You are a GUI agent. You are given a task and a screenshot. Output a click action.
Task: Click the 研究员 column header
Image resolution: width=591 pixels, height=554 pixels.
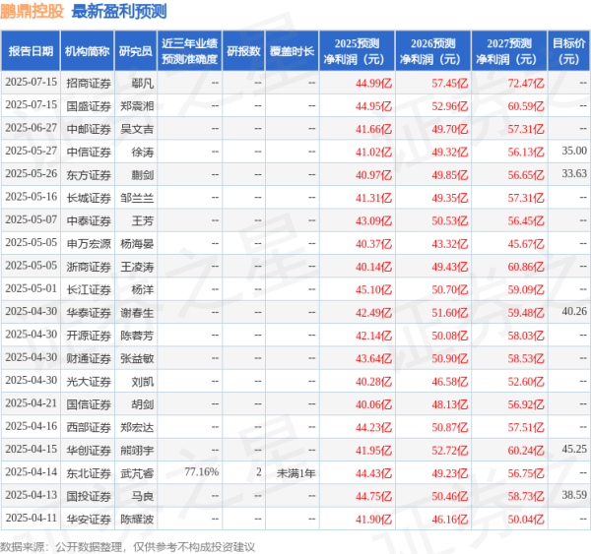135,51
